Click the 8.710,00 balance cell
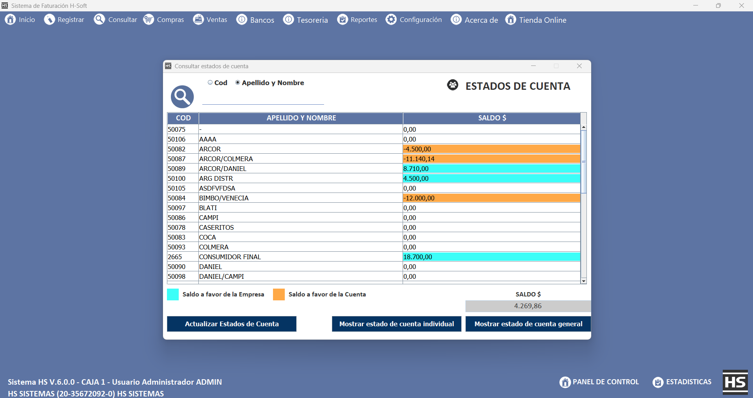Screen dimensions: 753x398 point(492,169)
